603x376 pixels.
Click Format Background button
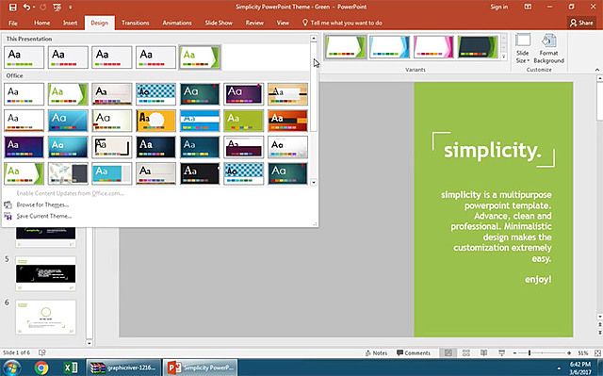click(548, 49)
